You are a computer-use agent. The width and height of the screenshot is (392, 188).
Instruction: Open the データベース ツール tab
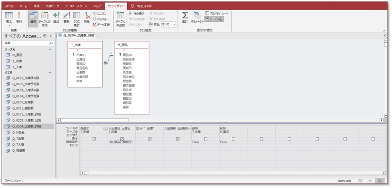coord(76,6)
